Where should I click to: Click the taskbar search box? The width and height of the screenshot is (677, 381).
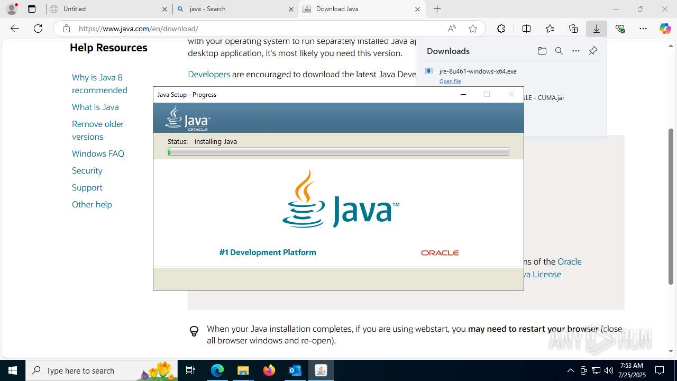pos(102,370)
